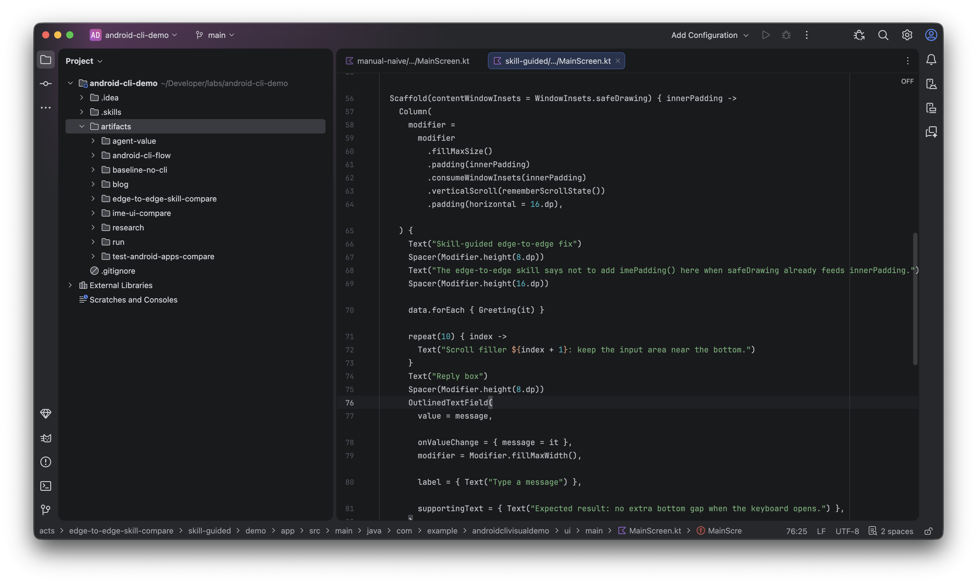Place caret on OutlinedTextField( code line
The width and height of the screenshot is (977, 584).
pyautogui.click(x=450, y=403)
